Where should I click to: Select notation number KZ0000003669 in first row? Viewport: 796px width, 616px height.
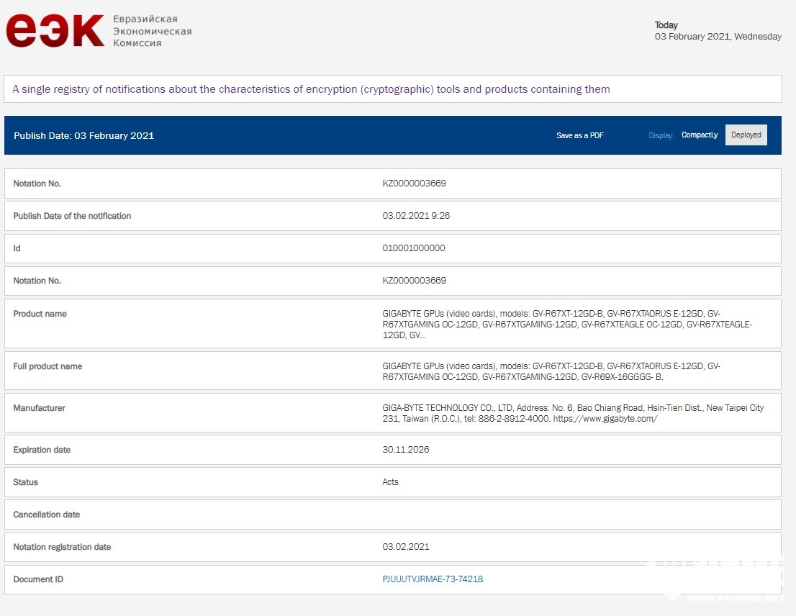pos(414,184)
